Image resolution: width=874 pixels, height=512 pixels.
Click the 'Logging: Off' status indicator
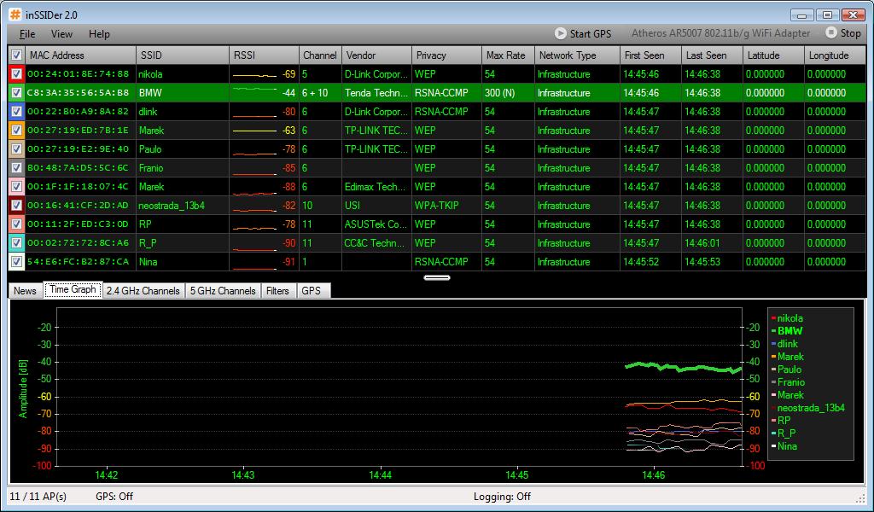pyautogui.click(x=502, y=497)
